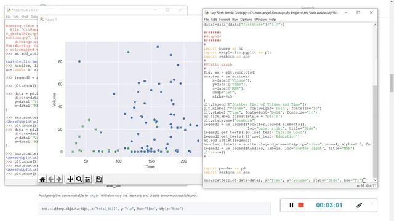
Task: Click the browser page scrollbar thumb at right edge
Action: pyautogui.click(x=392, y=83)
